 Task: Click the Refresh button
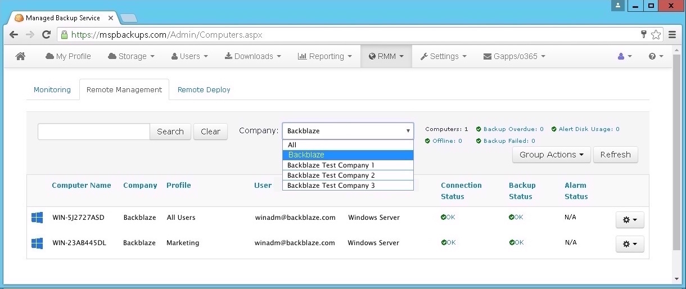click(616, 155)
